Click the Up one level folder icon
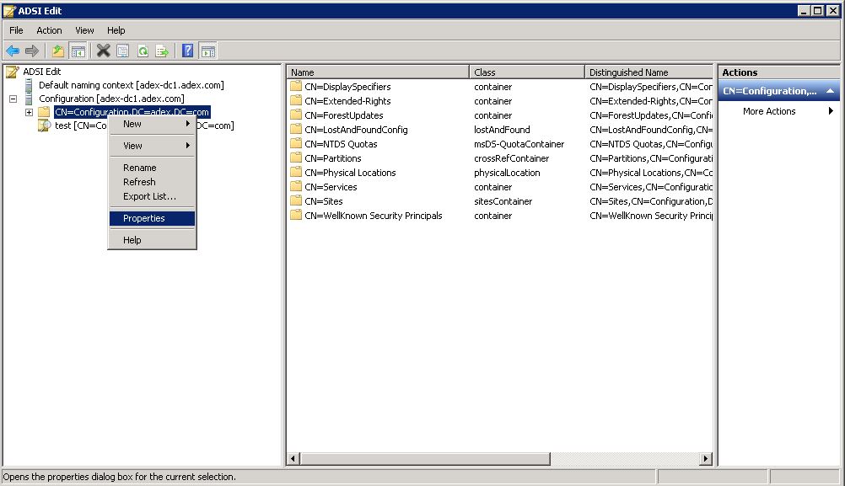This screenshot has width=845, height=486. [x=57, y=51]
